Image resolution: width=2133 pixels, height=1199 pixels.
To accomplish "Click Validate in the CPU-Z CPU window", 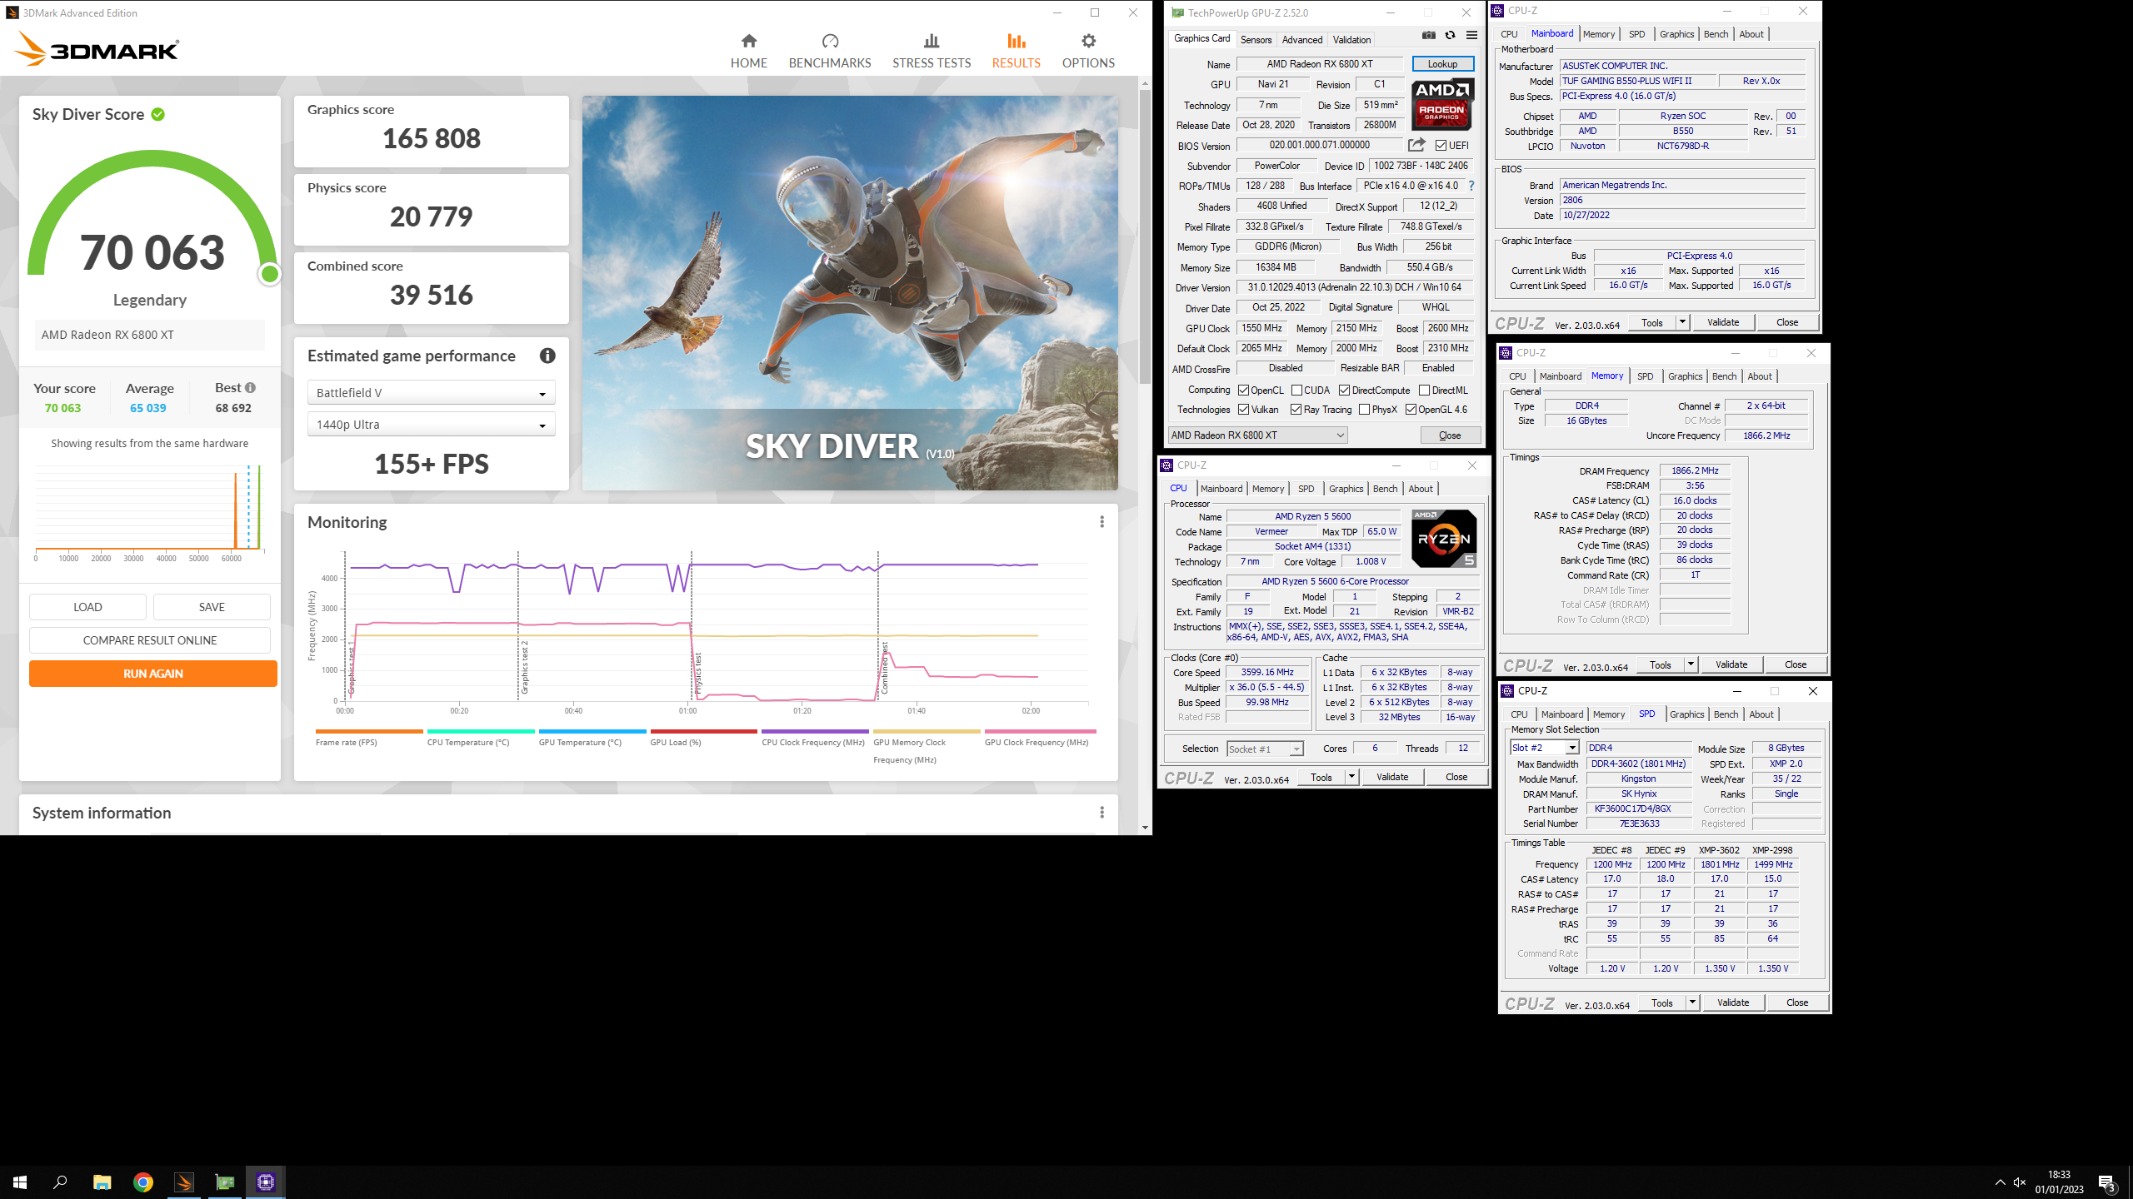I will pos(1392,777).
